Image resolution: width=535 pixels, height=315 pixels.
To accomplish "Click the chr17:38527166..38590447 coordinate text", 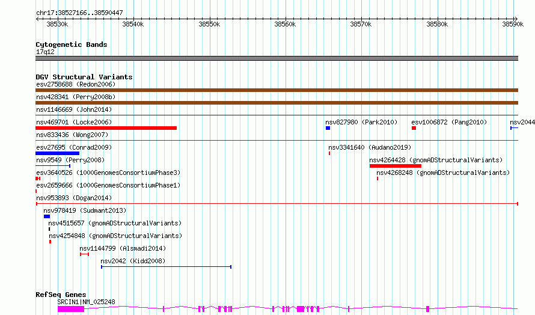I will pos(79,13).
